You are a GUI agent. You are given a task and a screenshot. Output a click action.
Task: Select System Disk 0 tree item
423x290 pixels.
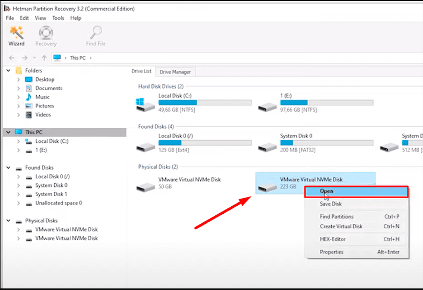[51, 185]
